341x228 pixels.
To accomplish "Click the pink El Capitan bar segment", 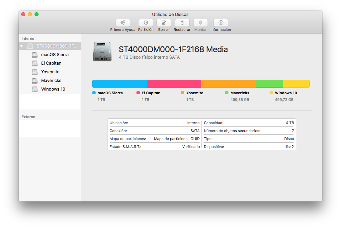I will [x=174, y=84].
